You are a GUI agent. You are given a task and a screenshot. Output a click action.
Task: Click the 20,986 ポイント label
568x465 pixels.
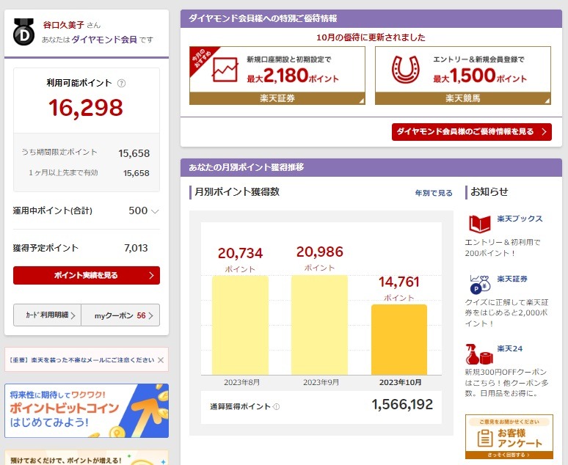point(319,258)
